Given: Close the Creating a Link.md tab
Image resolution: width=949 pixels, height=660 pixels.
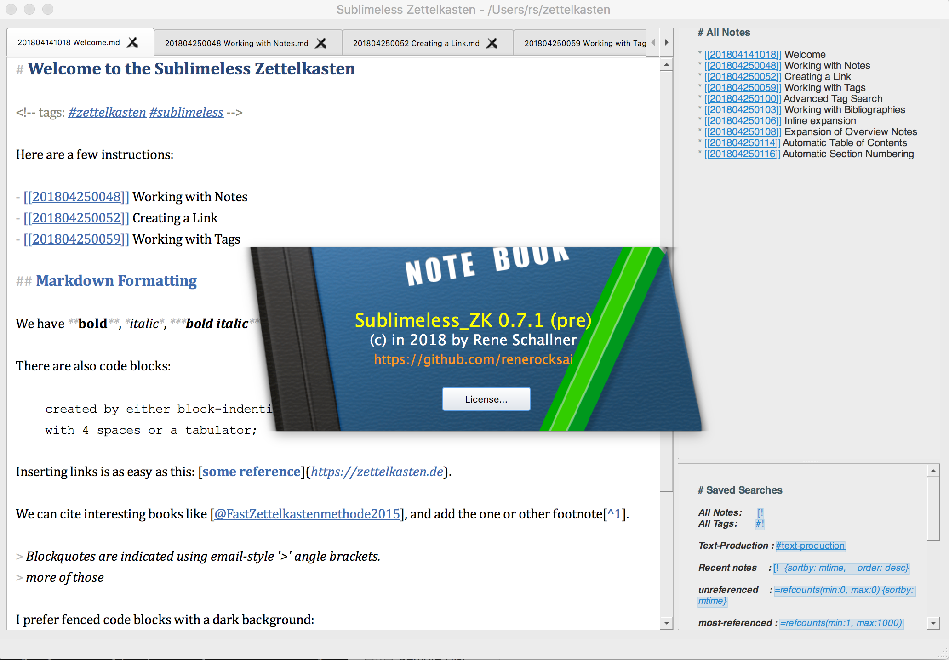Looking at the screenshot, I should 492,43.
